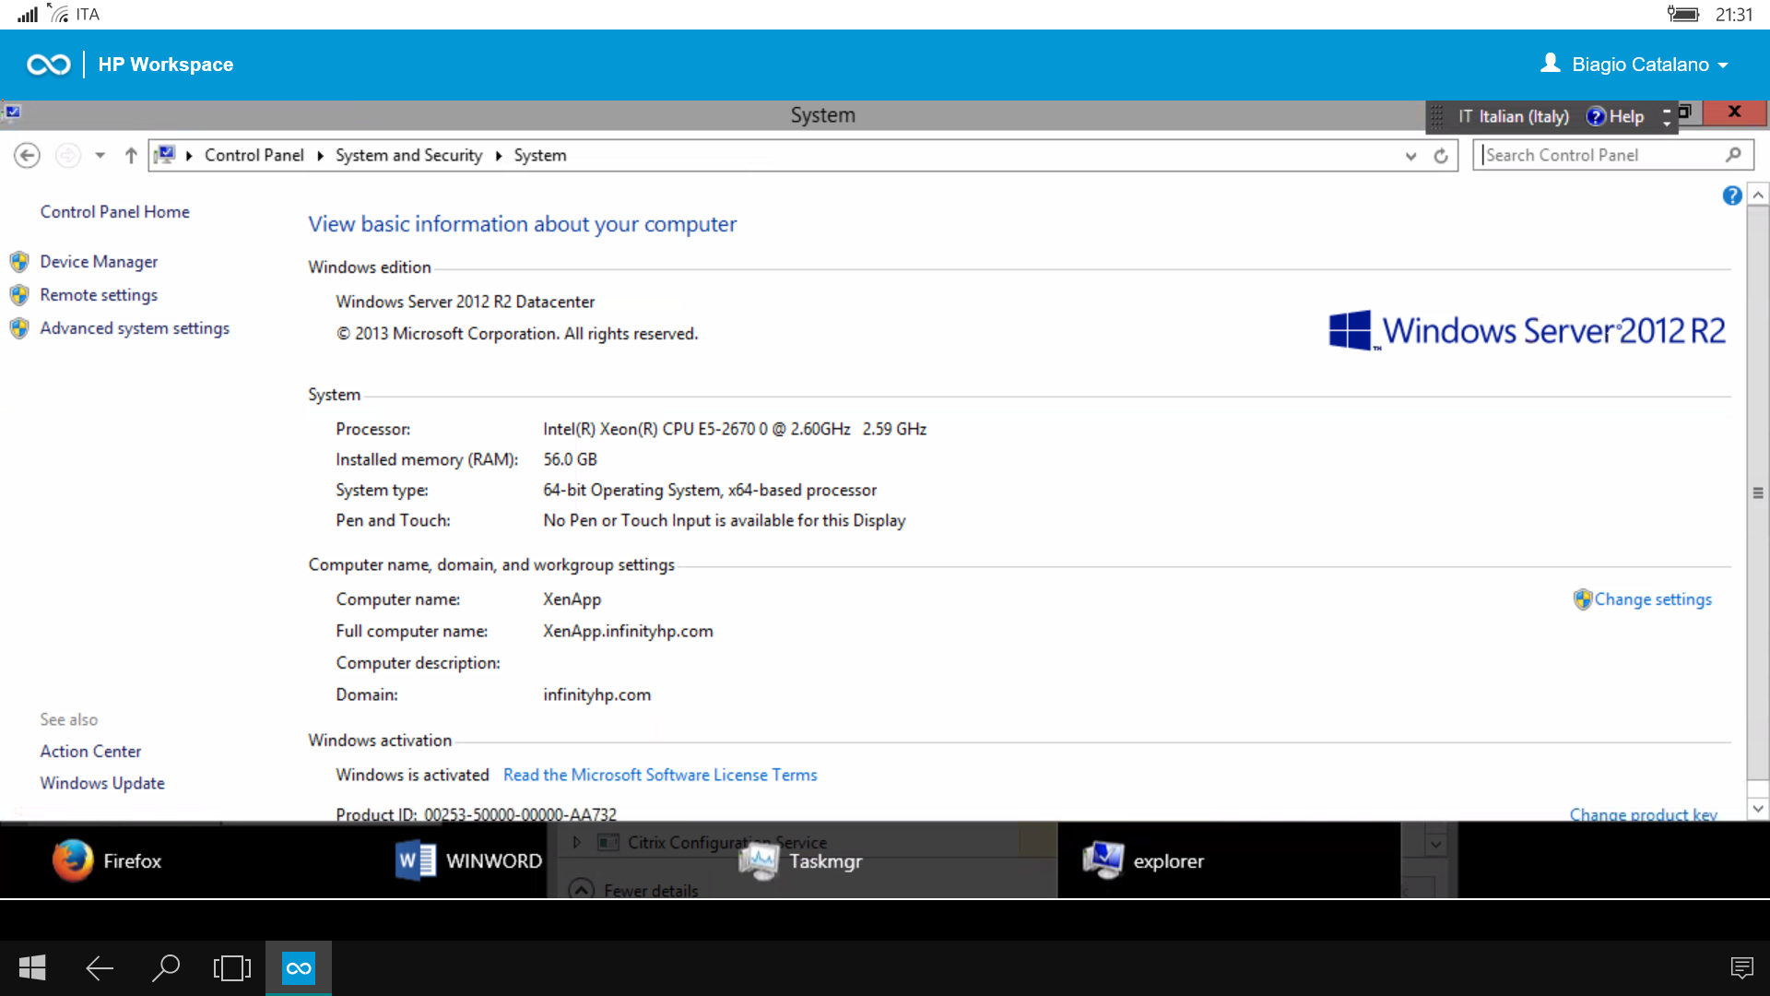1770x996 pixels.
Task: Select the 56.0 GB installed memory value
Action: 570,459
